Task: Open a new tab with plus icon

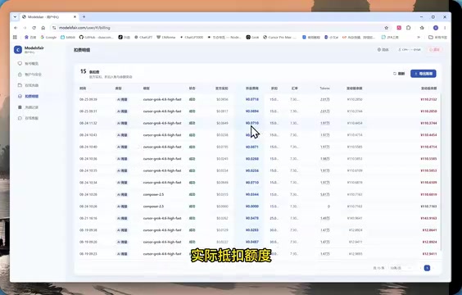Action: click(x=84, y=16)
